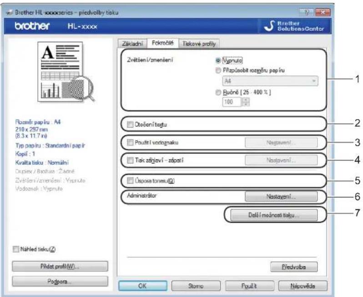The width and height of the screenshot is (363, 297).
Task: Open Nápověda help button
Action: [303, 286]
